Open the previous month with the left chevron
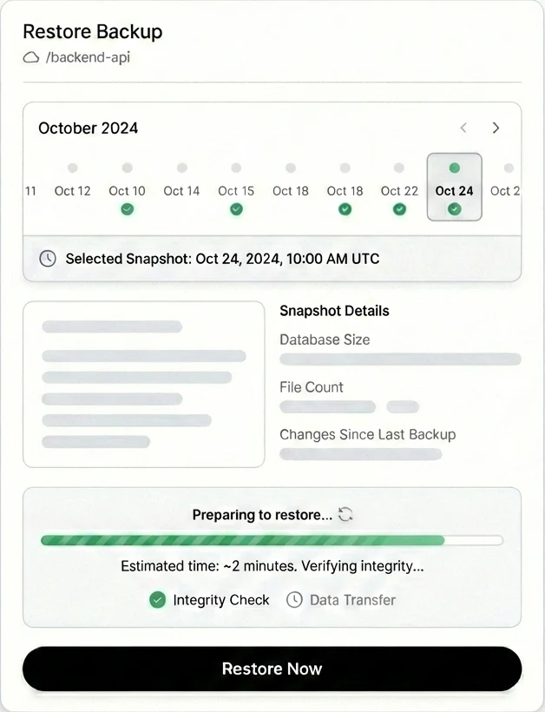This screenshot has width=545, height=712. 463,128
